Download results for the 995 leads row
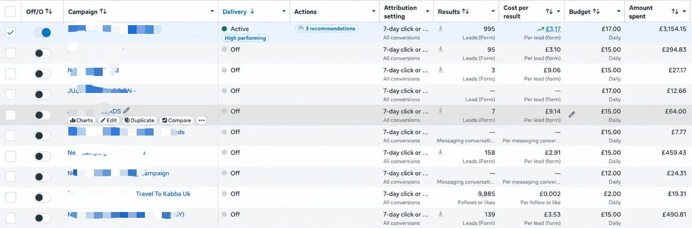The width and height of the screenshot is (692, 228). (440, 29)
